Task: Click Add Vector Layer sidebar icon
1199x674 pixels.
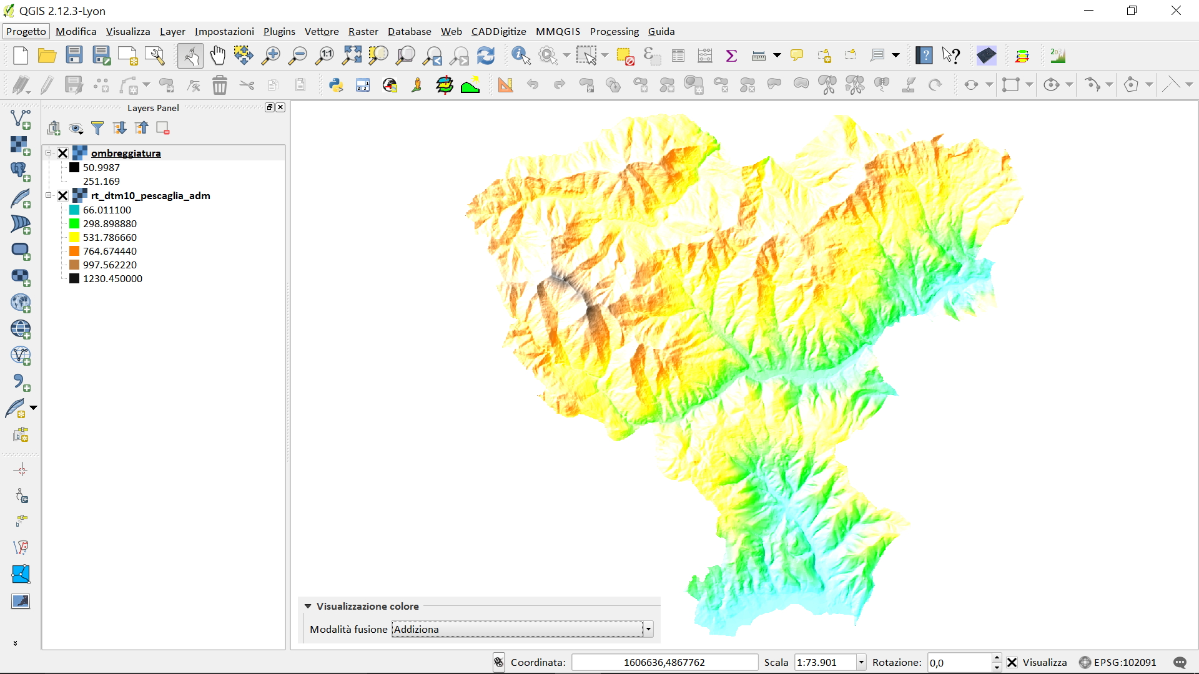Action: (21, 119)
